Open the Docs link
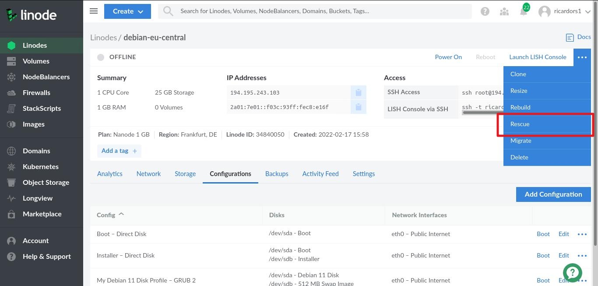Viewport: 598px width, 286px height. click(584, 37)
